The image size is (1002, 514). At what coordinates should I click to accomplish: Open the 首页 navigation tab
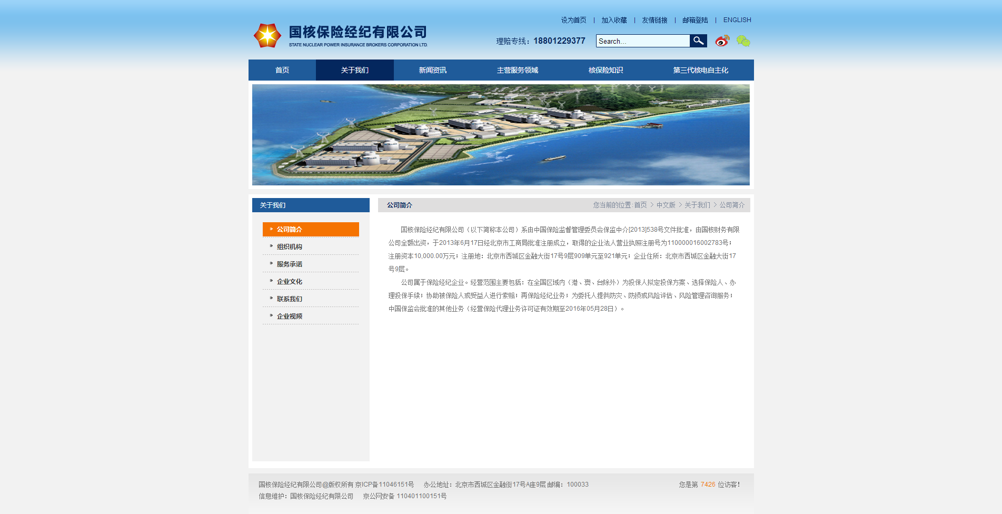(282, 70)
